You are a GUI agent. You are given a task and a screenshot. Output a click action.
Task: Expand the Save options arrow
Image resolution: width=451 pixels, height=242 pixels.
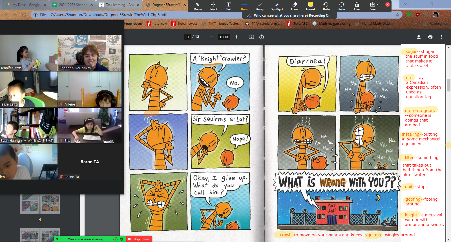point(378,4)
